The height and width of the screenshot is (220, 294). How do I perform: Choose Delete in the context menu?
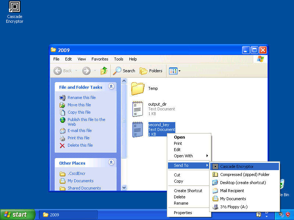tap(189, 197)
